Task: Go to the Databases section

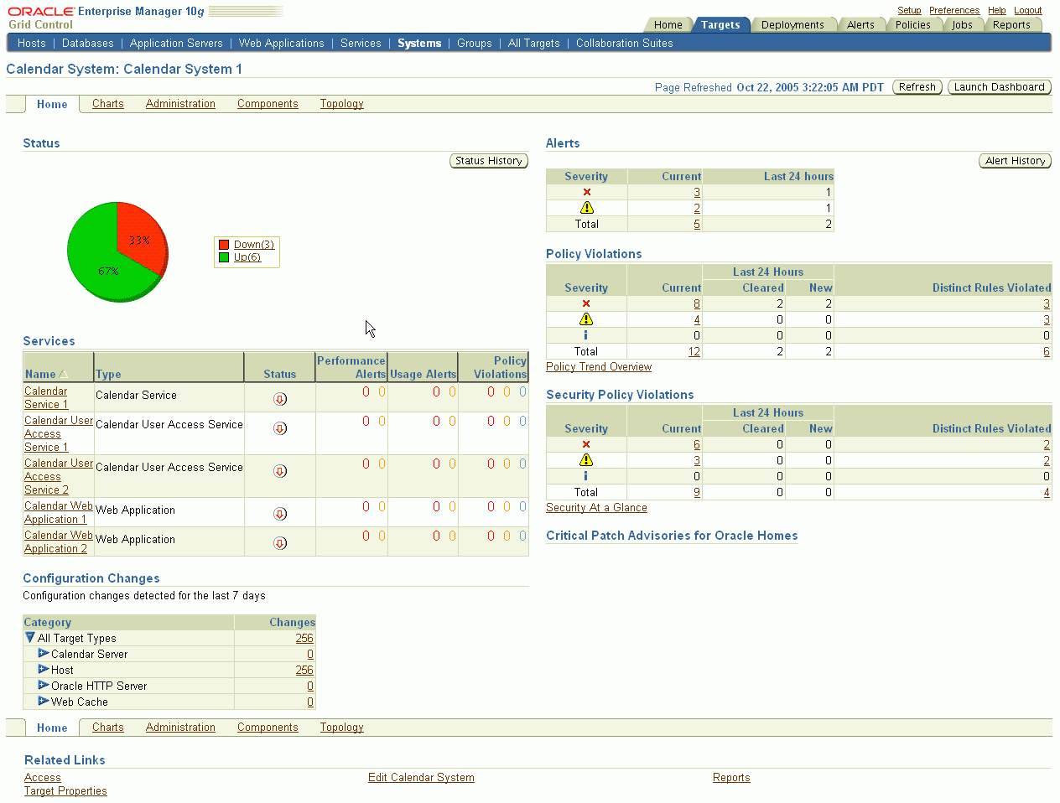Action: click(x=87, y=43)
